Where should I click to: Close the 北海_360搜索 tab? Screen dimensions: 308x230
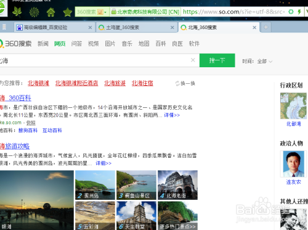pos(254,28)
